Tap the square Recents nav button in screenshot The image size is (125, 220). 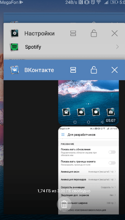click(75, 122)
